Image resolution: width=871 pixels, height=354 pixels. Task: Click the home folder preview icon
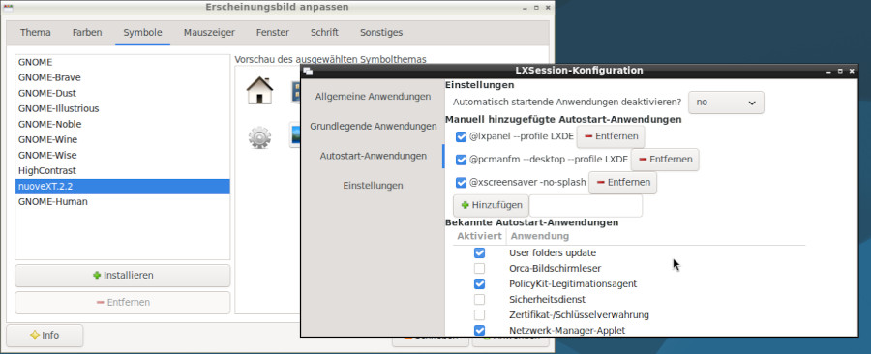coord(260,91)
